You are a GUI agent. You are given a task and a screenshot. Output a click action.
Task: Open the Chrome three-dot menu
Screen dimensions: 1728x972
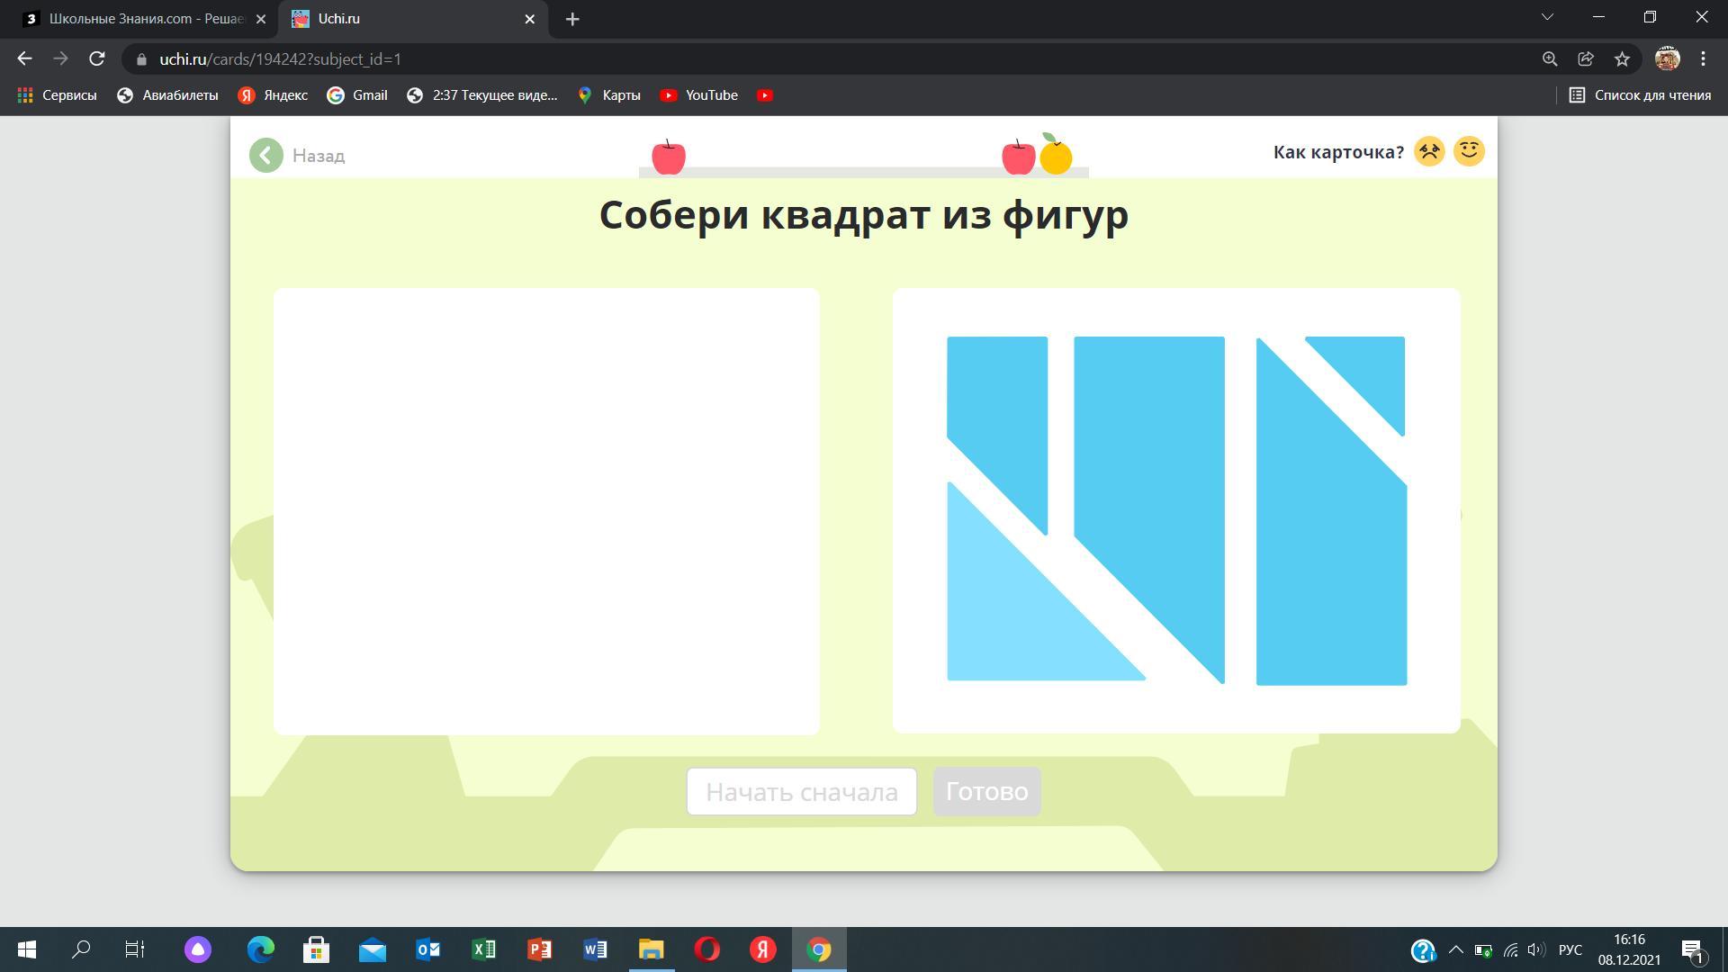click(x=1703, y=59)
